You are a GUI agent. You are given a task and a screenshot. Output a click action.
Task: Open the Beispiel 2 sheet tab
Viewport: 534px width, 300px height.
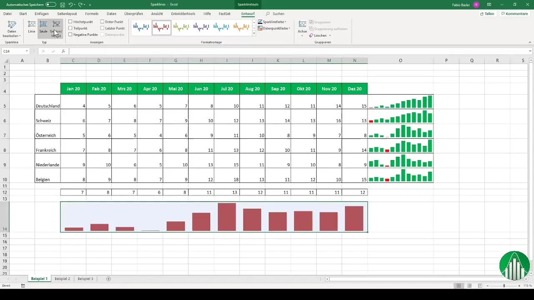click(62, 278)
